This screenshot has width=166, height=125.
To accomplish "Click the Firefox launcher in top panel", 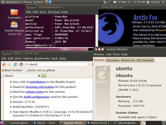I will [46, 2].
